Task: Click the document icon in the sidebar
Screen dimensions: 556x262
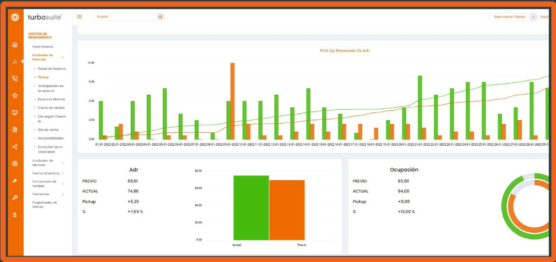Action: (15, 130)
